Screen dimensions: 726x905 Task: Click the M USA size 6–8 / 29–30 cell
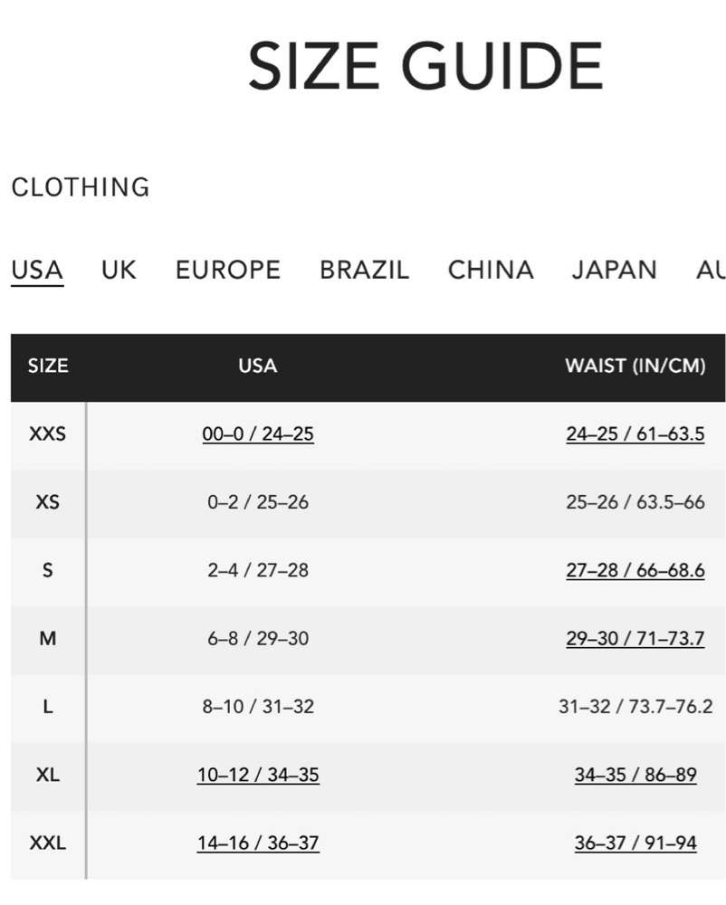(x=258, y=638)
